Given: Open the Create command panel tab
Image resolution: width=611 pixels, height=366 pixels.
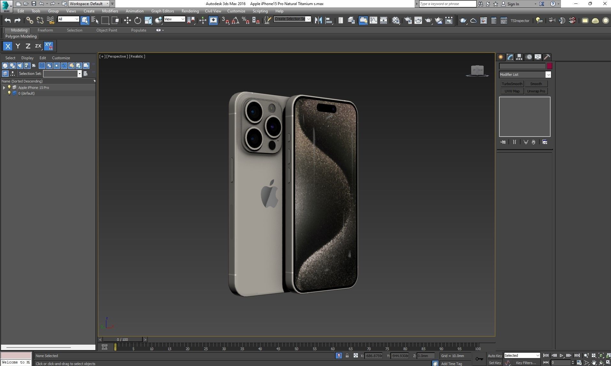Looking at the screenshot, I should 501,57.
